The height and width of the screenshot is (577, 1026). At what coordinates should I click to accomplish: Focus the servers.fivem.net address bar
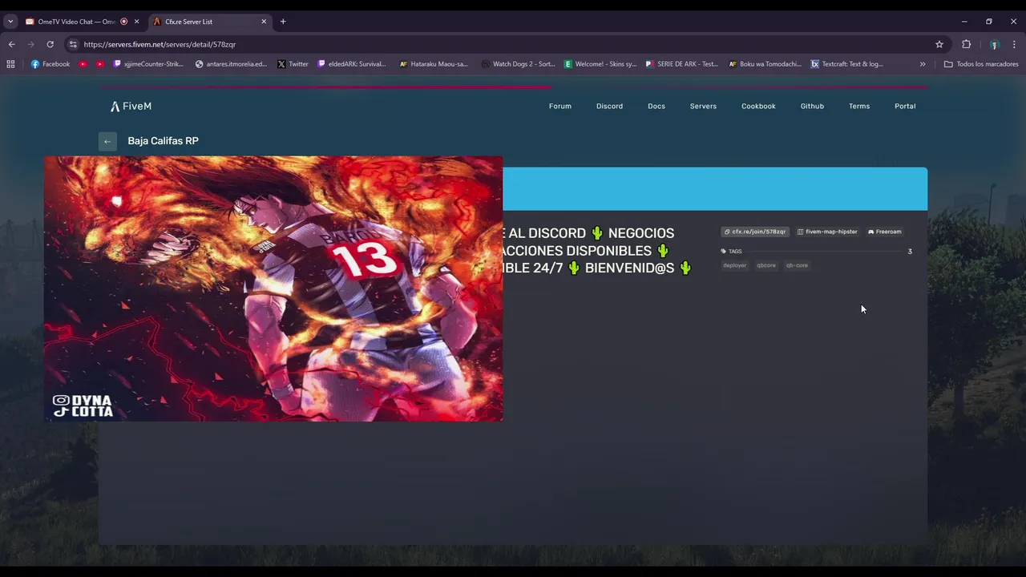(505, 44)
